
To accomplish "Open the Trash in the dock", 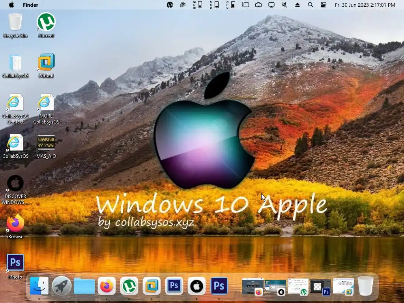I will coord(365,286).
